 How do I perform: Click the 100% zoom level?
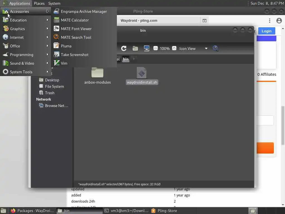point(165,48)
